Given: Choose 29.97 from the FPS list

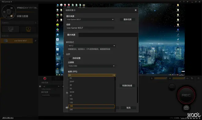Looking at the screenshot, I should (x=91, y=82).
